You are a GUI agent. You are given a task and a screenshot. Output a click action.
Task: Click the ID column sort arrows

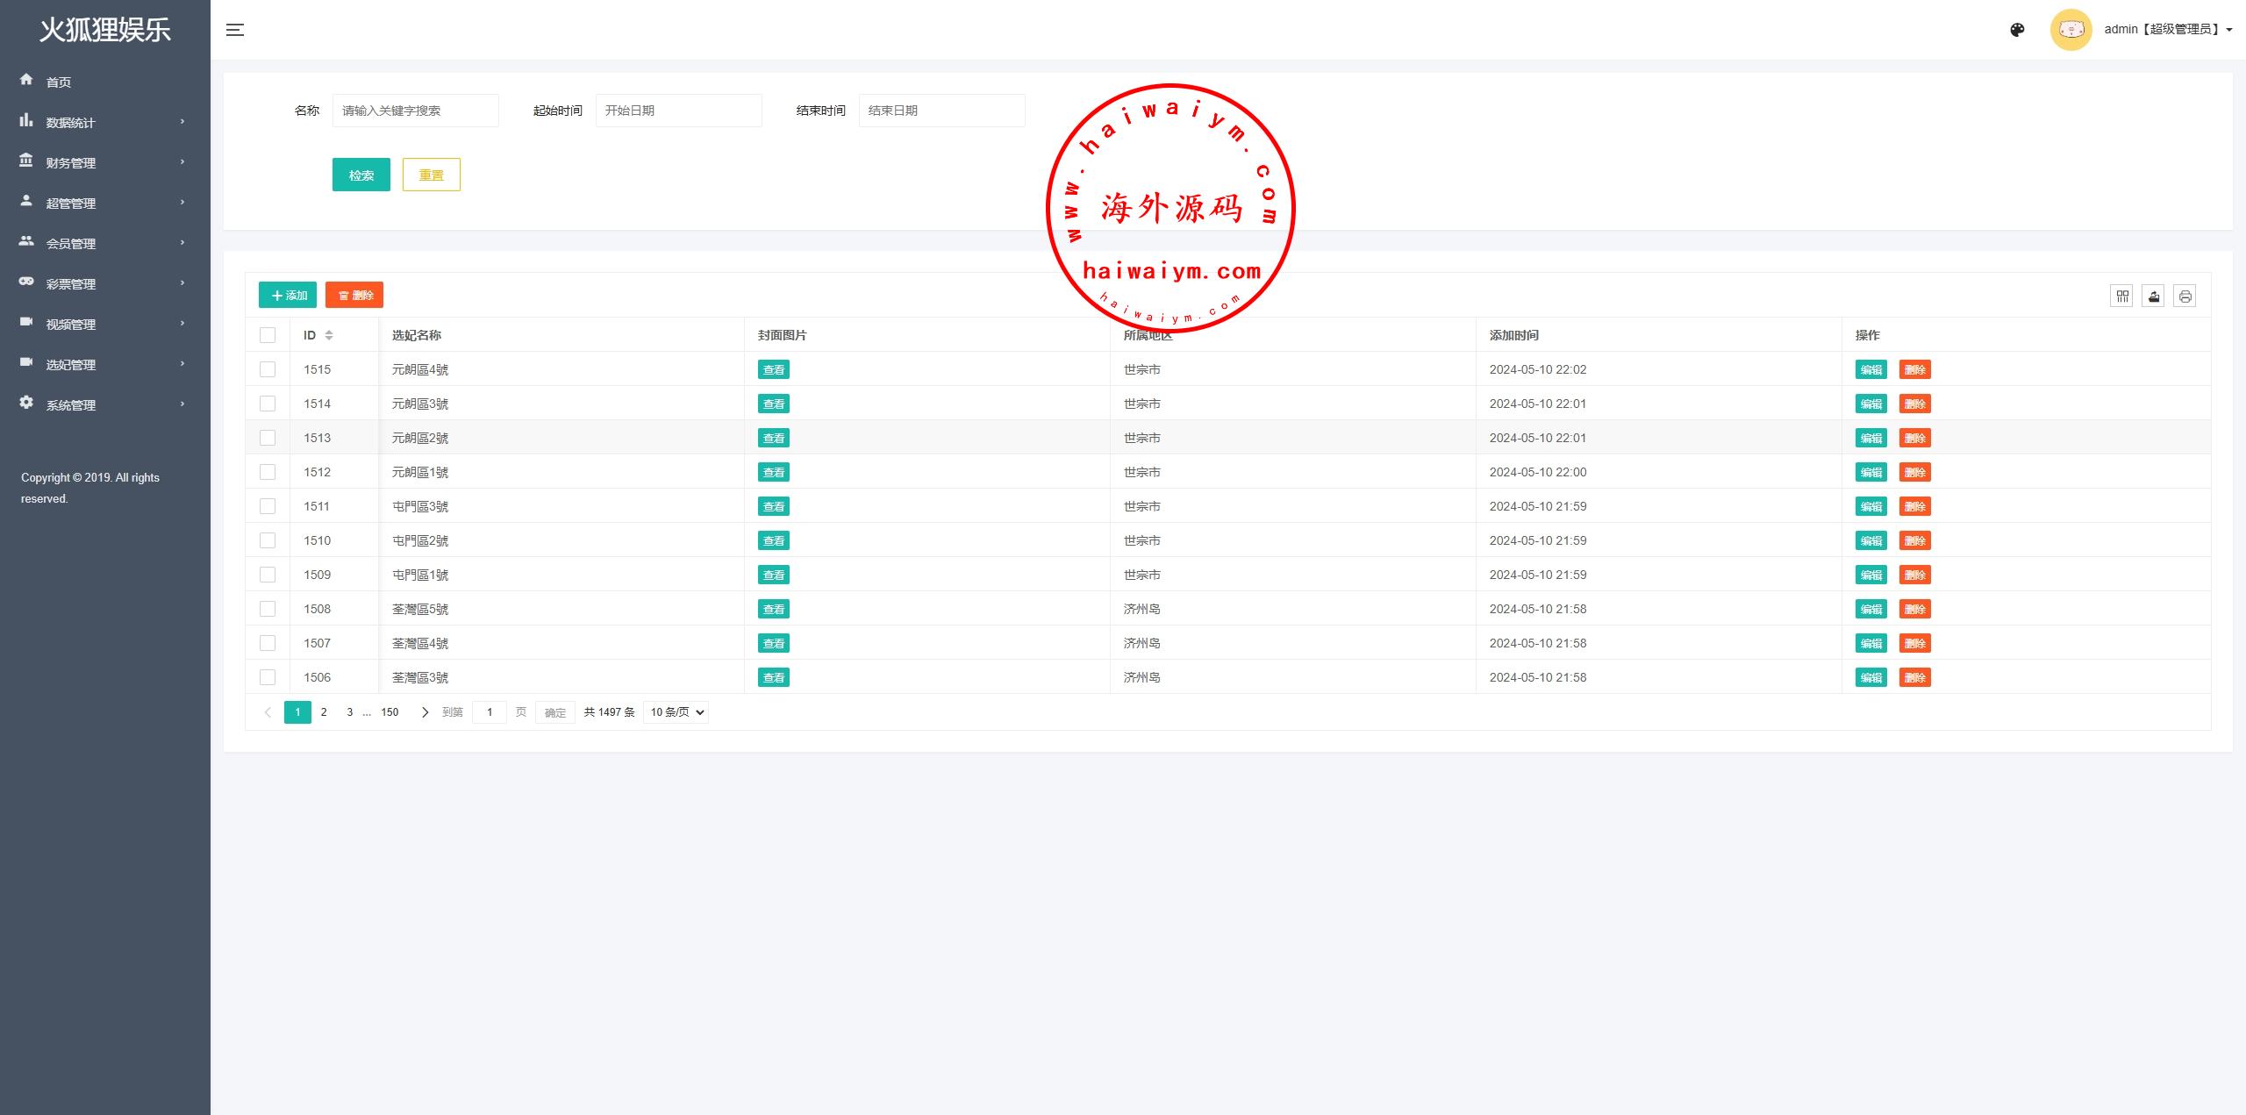pos(329,335)
